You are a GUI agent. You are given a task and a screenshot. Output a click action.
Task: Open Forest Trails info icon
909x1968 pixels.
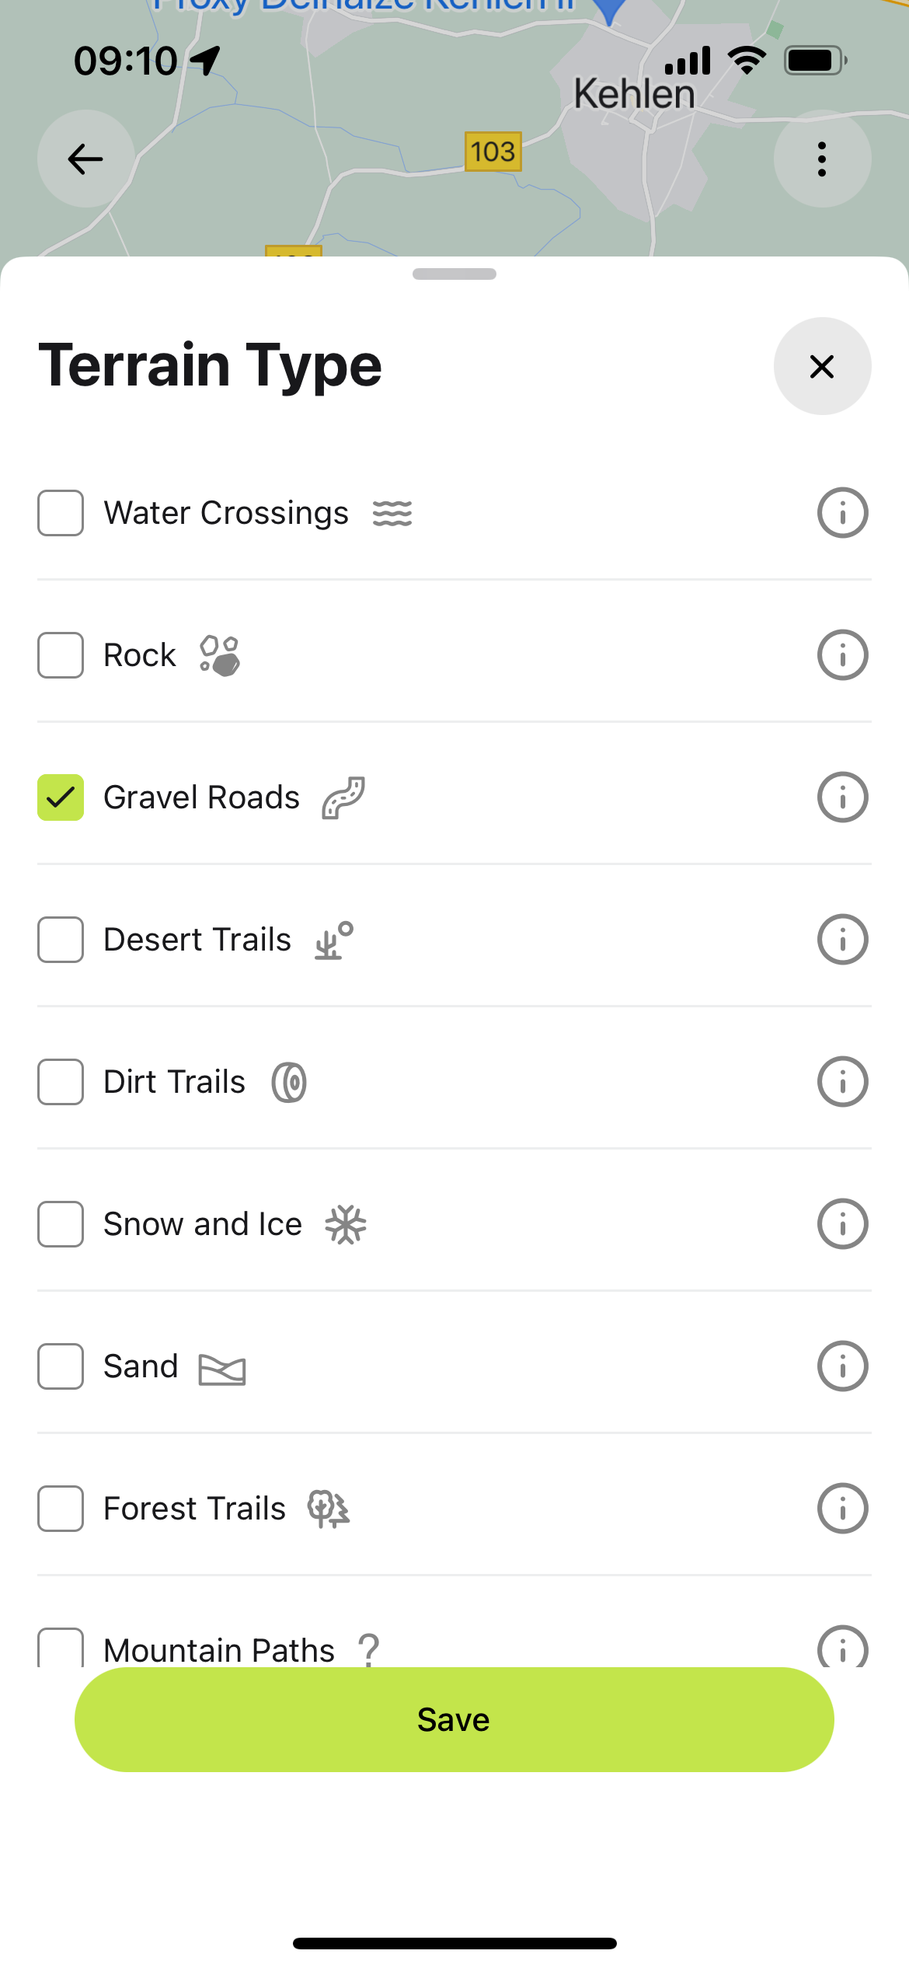[x=842, y=1509]
